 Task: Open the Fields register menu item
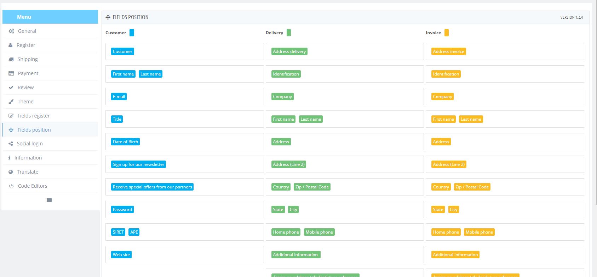(34, 116)
